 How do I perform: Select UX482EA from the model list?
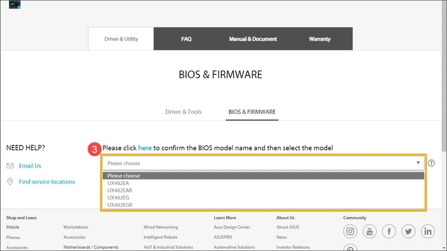tap(263, 183)
